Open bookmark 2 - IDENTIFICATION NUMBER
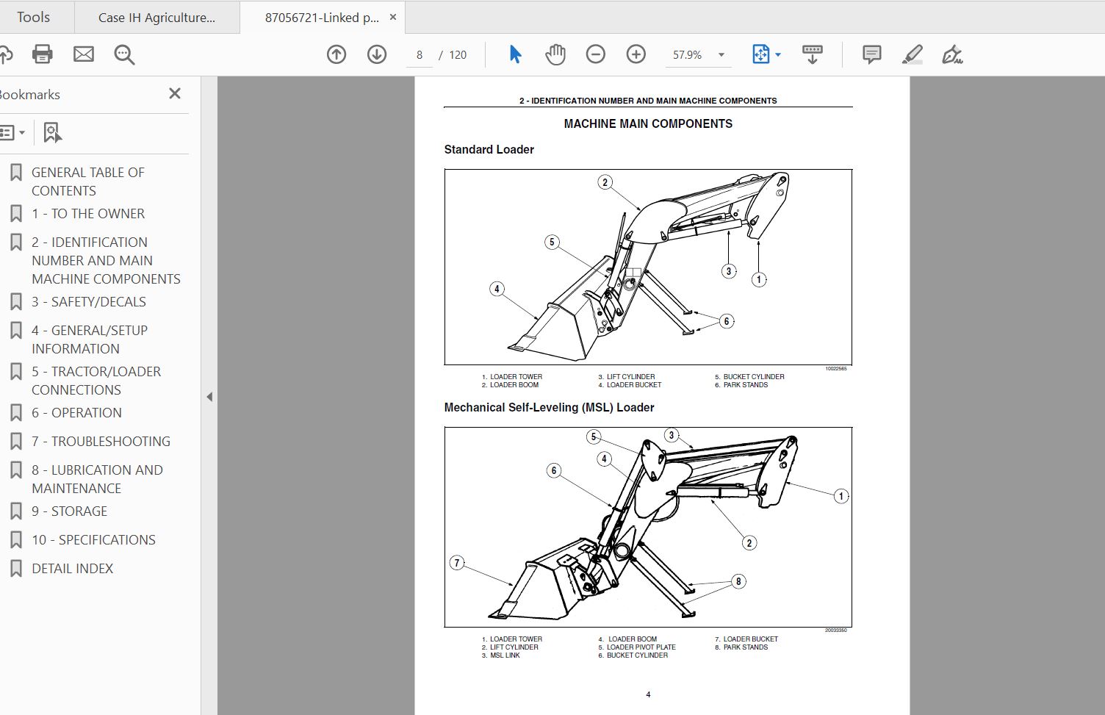The width and height of the screenshot is (1105, 715). click(106, 260)
